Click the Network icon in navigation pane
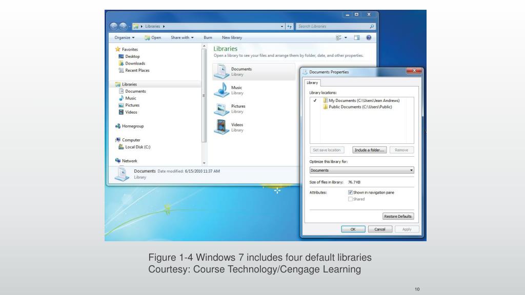Viewport: 525px width, 295px height. (x=118, y=160)
